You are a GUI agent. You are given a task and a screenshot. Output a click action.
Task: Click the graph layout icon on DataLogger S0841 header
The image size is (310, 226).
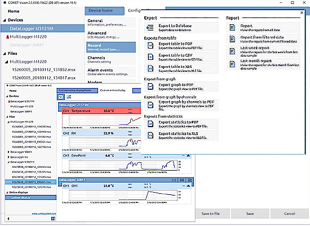click(x=190, y=180)
